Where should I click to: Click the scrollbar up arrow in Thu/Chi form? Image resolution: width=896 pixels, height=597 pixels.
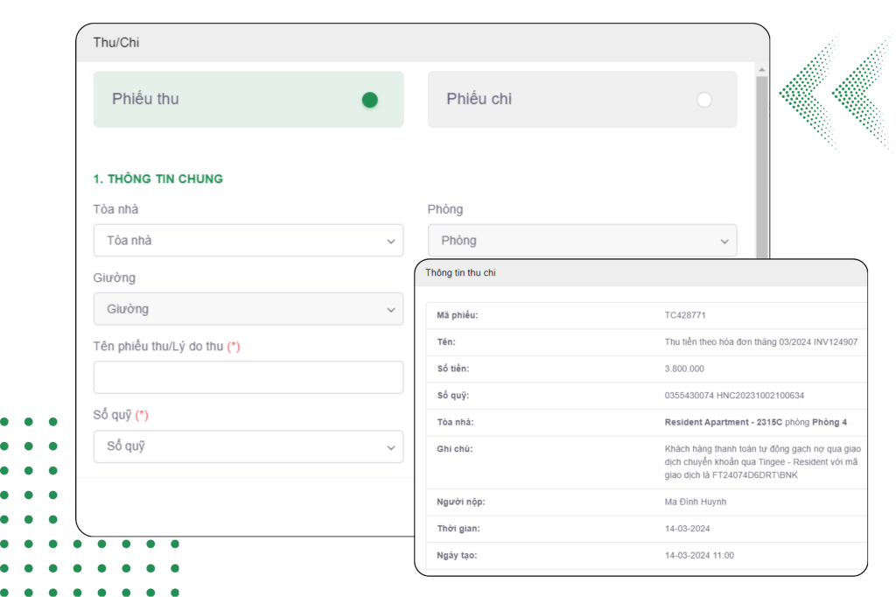tap(761, 69)
